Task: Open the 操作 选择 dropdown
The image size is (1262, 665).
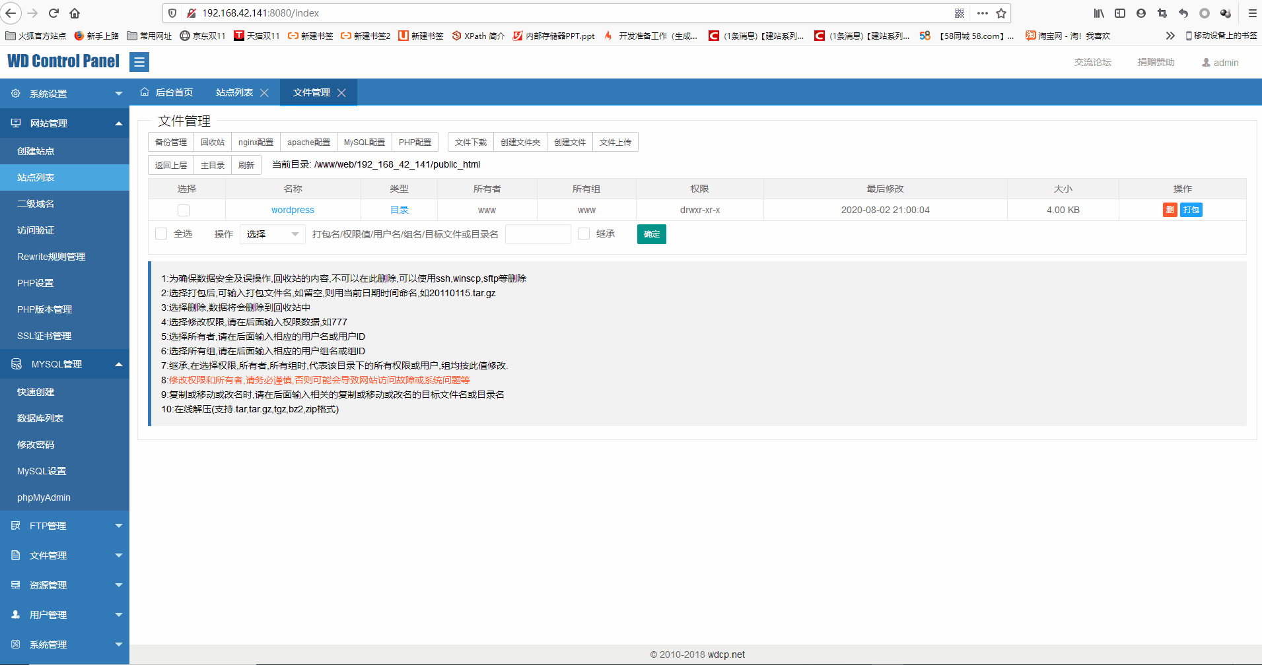Action: [273, 234]
